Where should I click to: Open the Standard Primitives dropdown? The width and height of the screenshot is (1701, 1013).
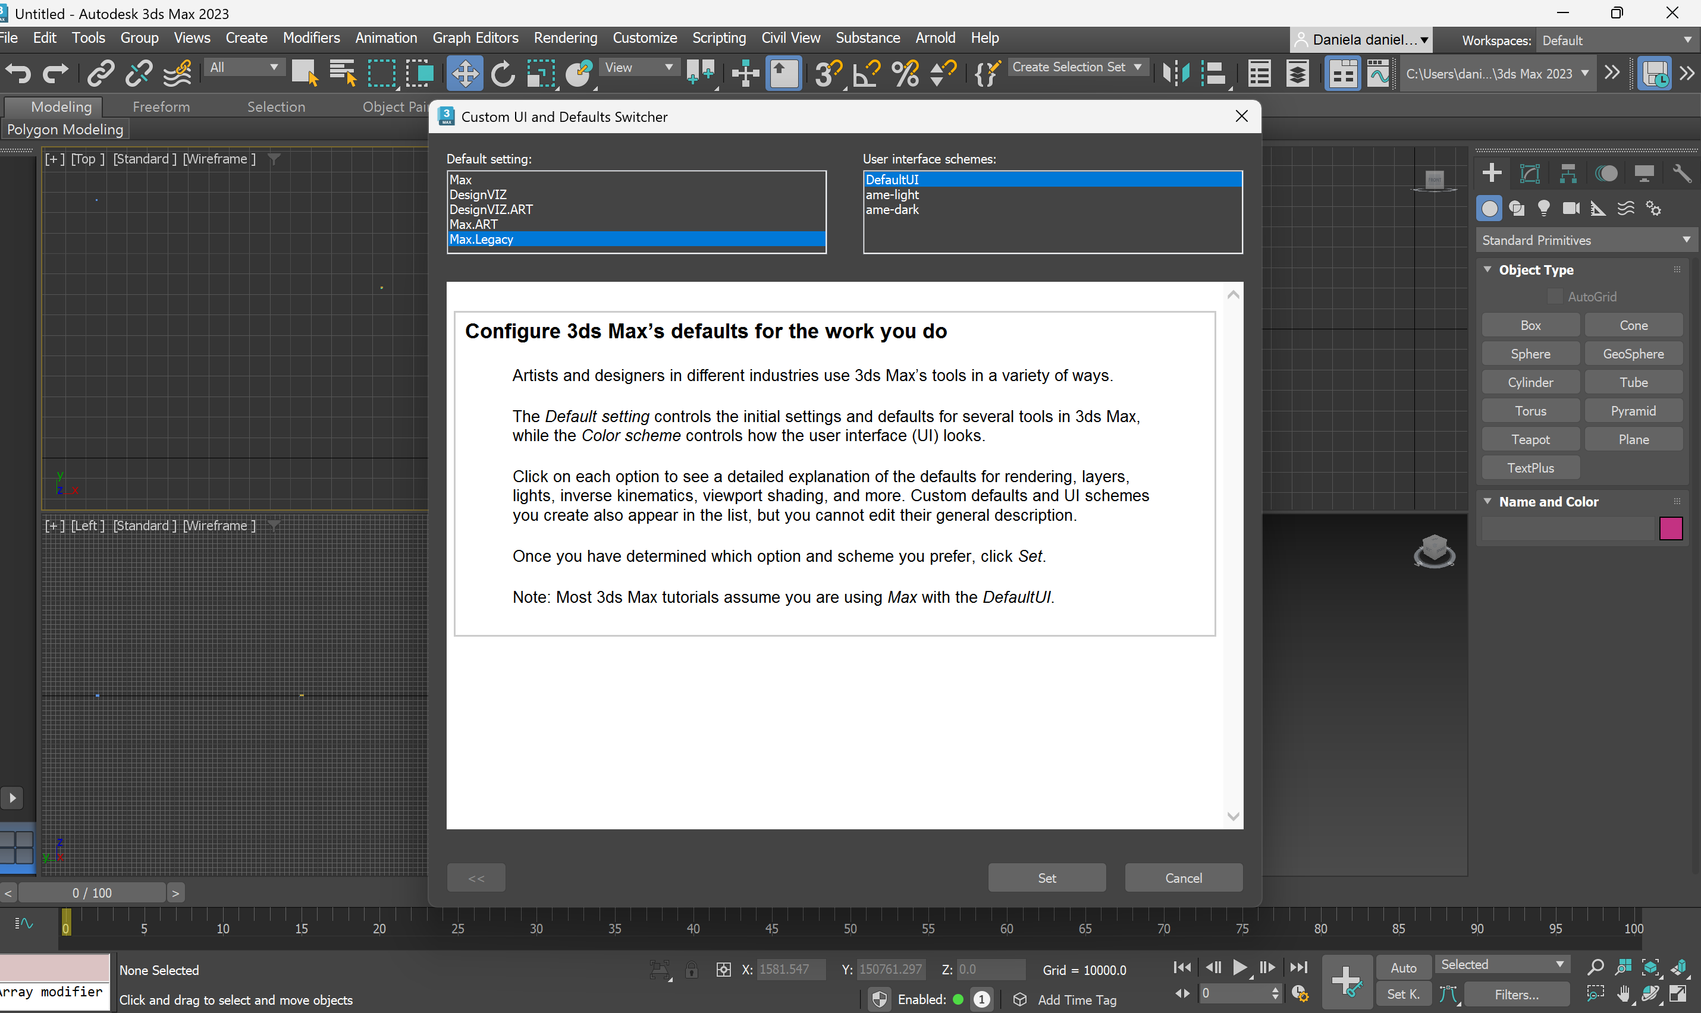(x=1585, y=240)
